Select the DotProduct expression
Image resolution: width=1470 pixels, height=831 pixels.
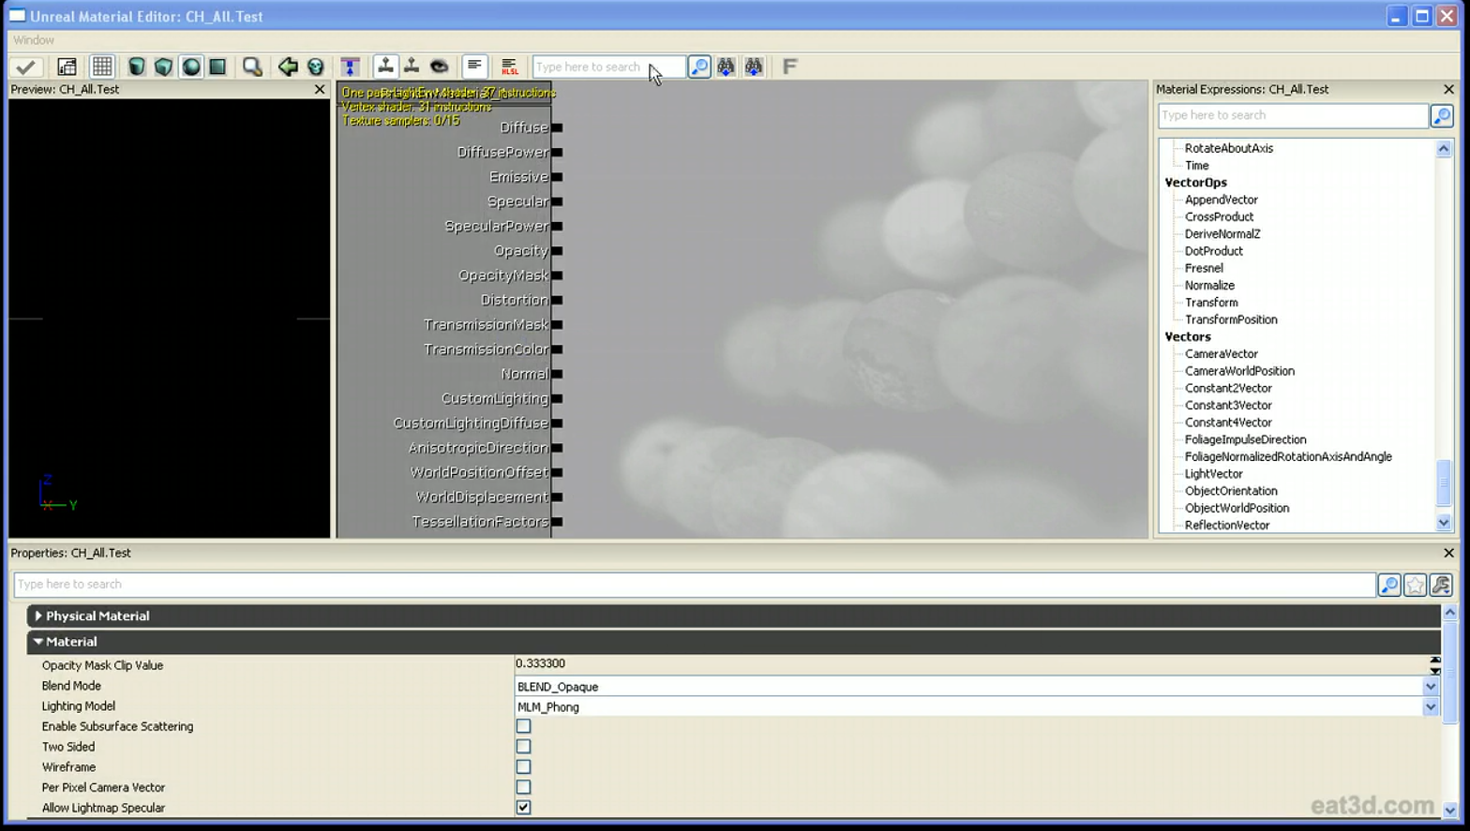coord(1214,251)
